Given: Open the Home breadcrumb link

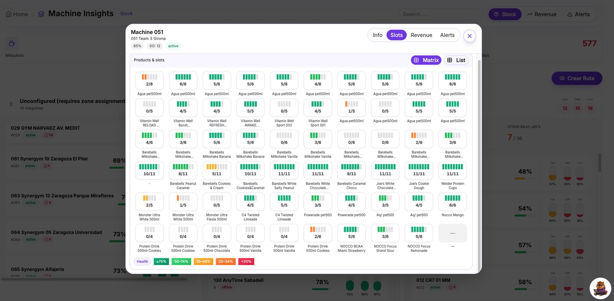Looking at the screenshot, I should [x=16, y=14].
